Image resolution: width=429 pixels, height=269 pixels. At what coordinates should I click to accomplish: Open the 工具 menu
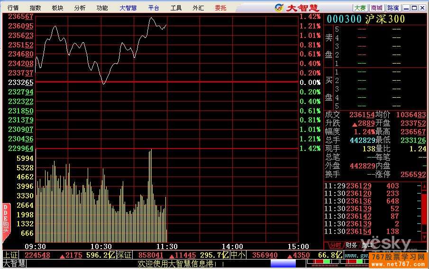coord(176,8)
